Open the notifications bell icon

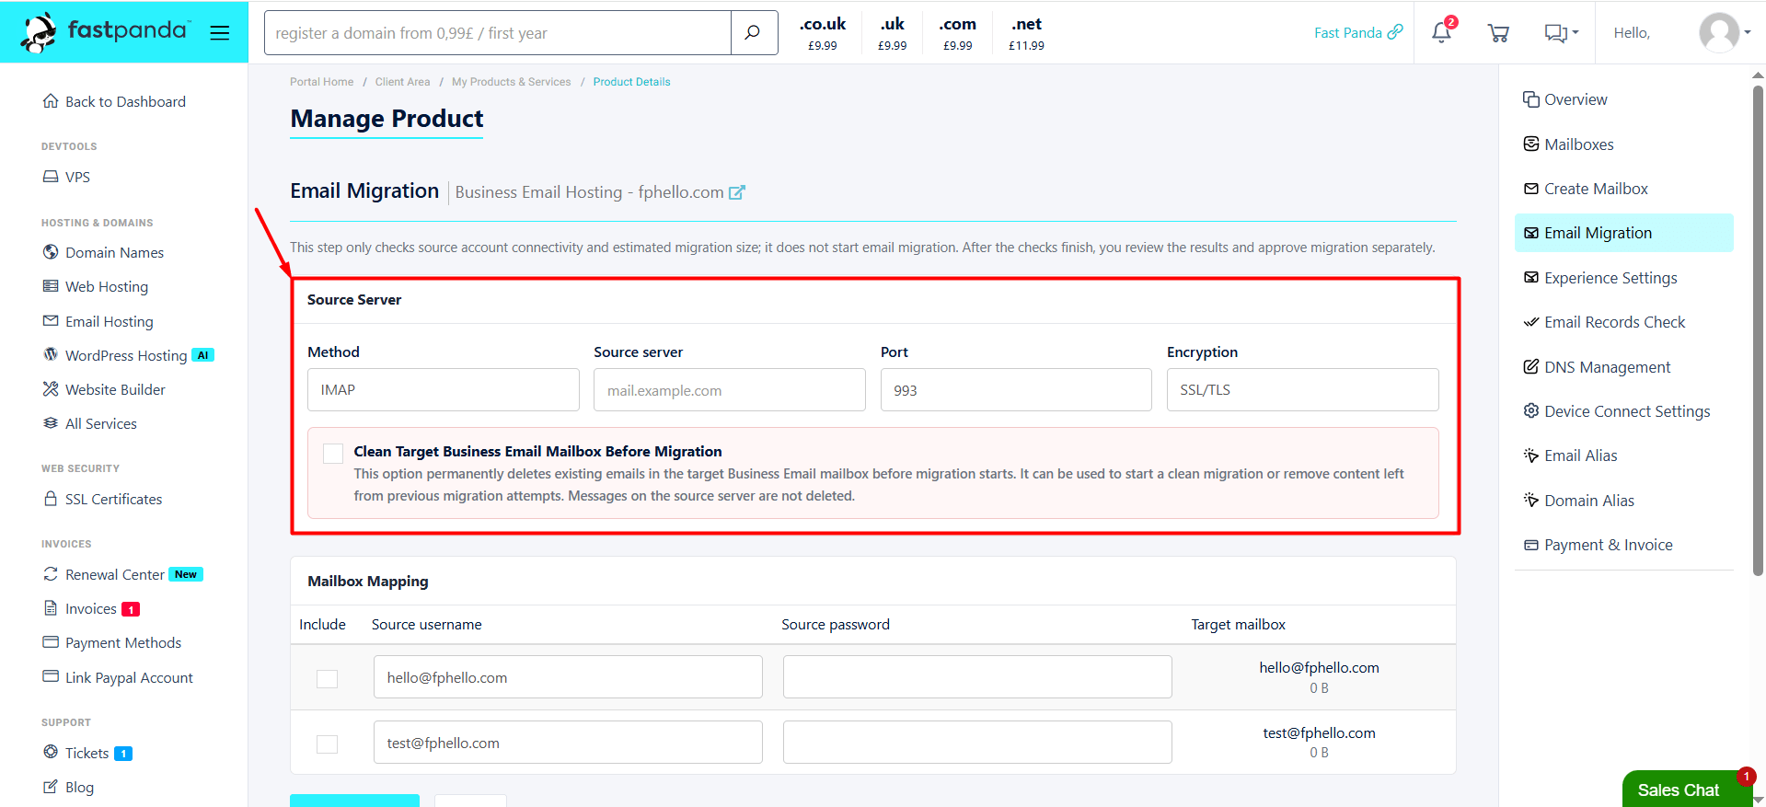tap(1441, 33)
